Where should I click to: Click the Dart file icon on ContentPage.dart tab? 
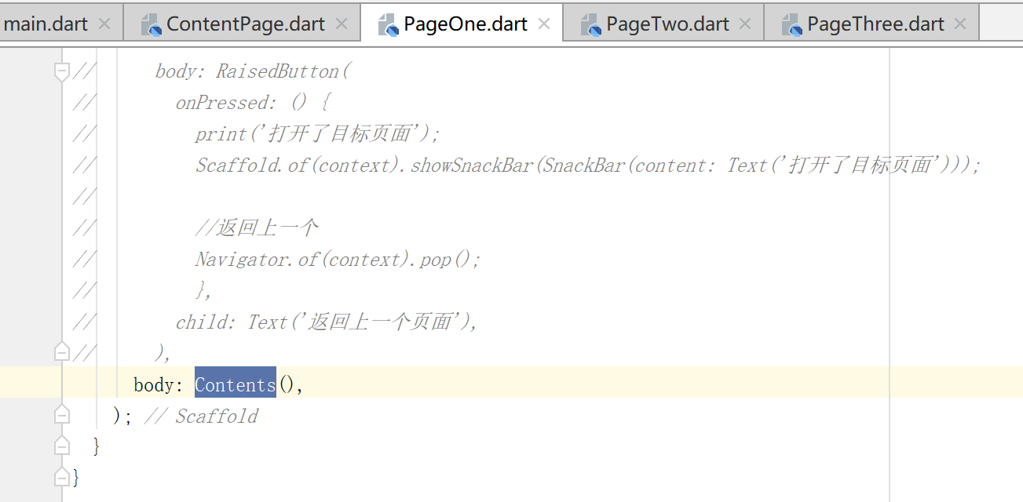151,25
